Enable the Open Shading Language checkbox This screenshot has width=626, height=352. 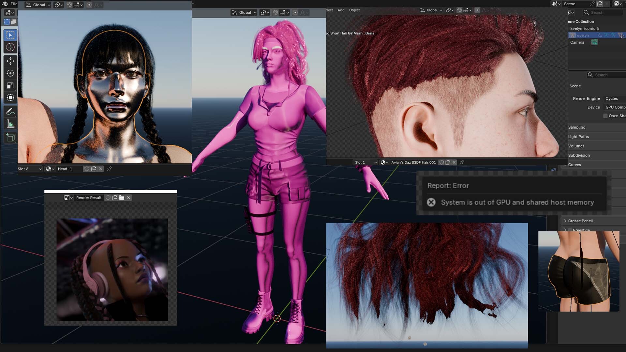point(605,116)
